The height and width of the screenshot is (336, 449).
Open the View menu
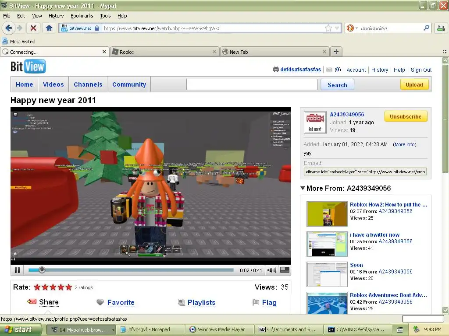(x=37, y=16)
